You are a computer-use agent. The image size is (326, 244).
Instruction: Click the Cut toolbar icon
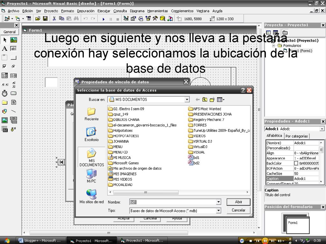(54, 19)
